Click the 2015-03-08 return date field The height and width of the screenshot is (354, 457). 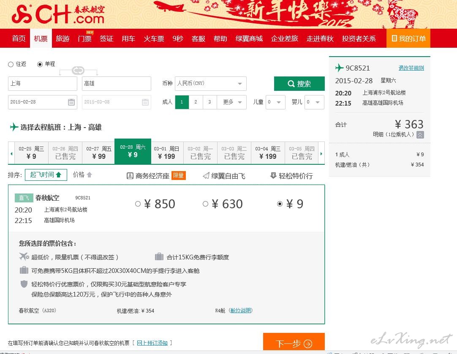117,102
